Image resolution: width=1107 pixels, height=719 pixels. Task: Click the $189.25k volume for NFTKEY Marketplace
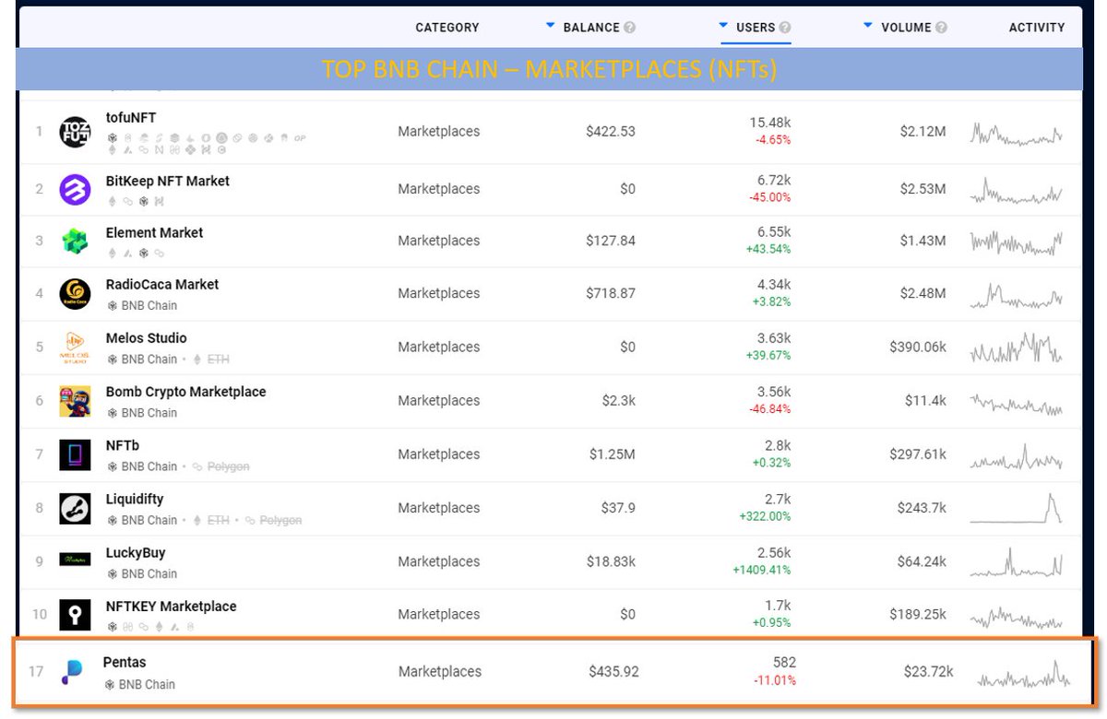coord(918,615)
